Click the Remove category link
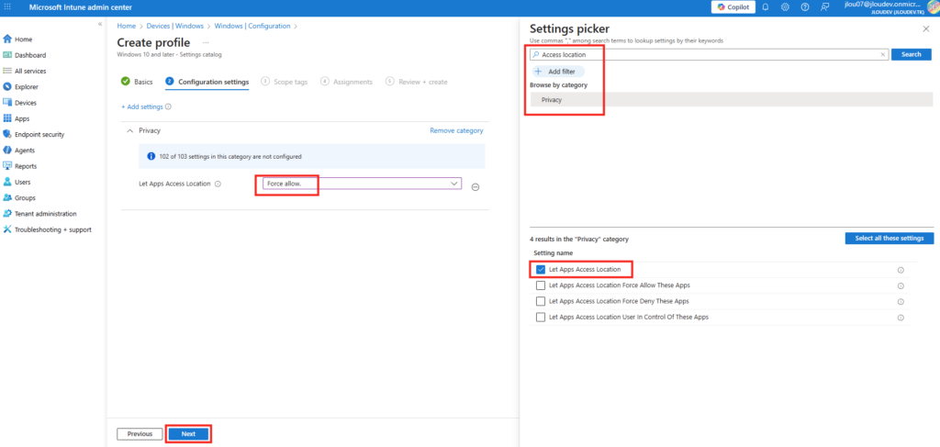The height and width of the screenshot is (447, 940). 456,130
